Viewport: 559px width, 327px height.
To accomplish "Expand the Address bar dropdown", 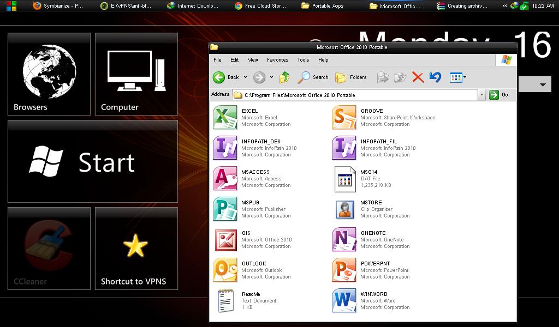I will click(x=481, y=95).
